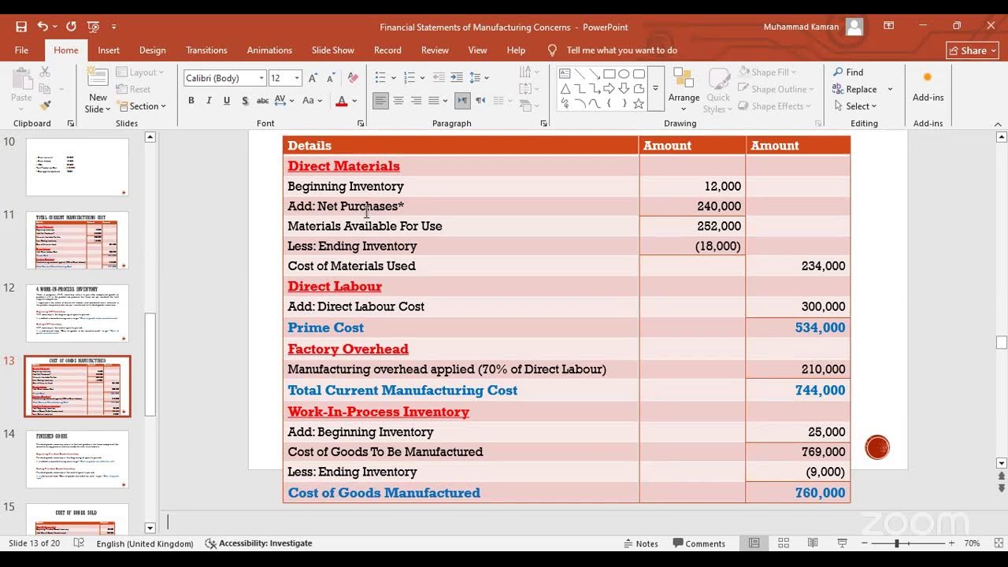The image size is (1008, 567).
Task: Switch to Slide Sorter view
Action: click(x=784, y=543)
